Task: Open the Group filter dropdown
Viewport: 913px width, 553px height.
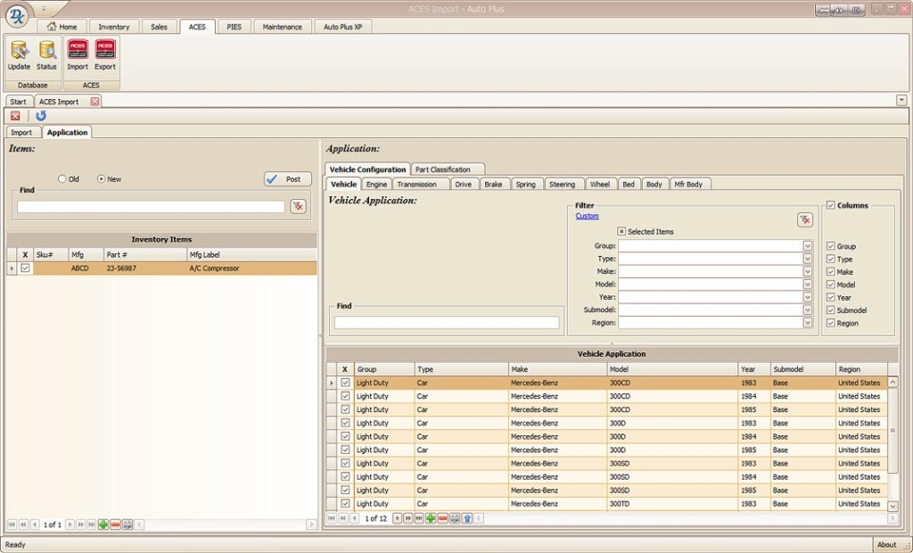Action: (x=808, y=246)
